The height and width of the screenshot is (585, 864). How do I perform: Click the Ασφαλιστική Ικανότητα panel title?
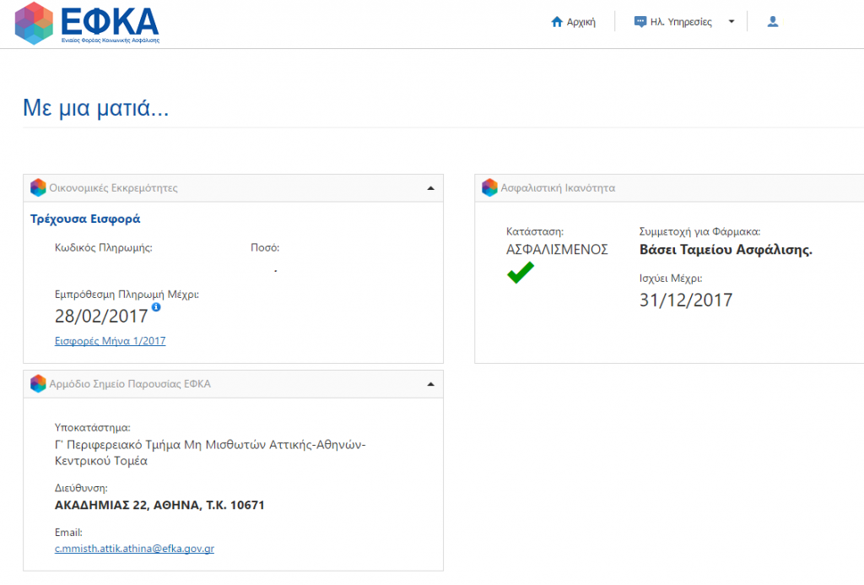point(559,188)
